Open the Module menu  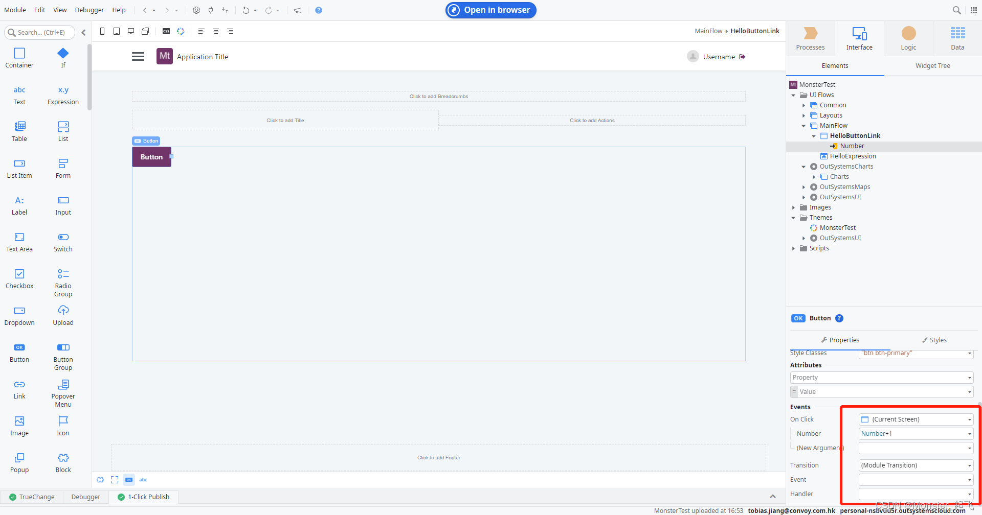pos(15,10)
